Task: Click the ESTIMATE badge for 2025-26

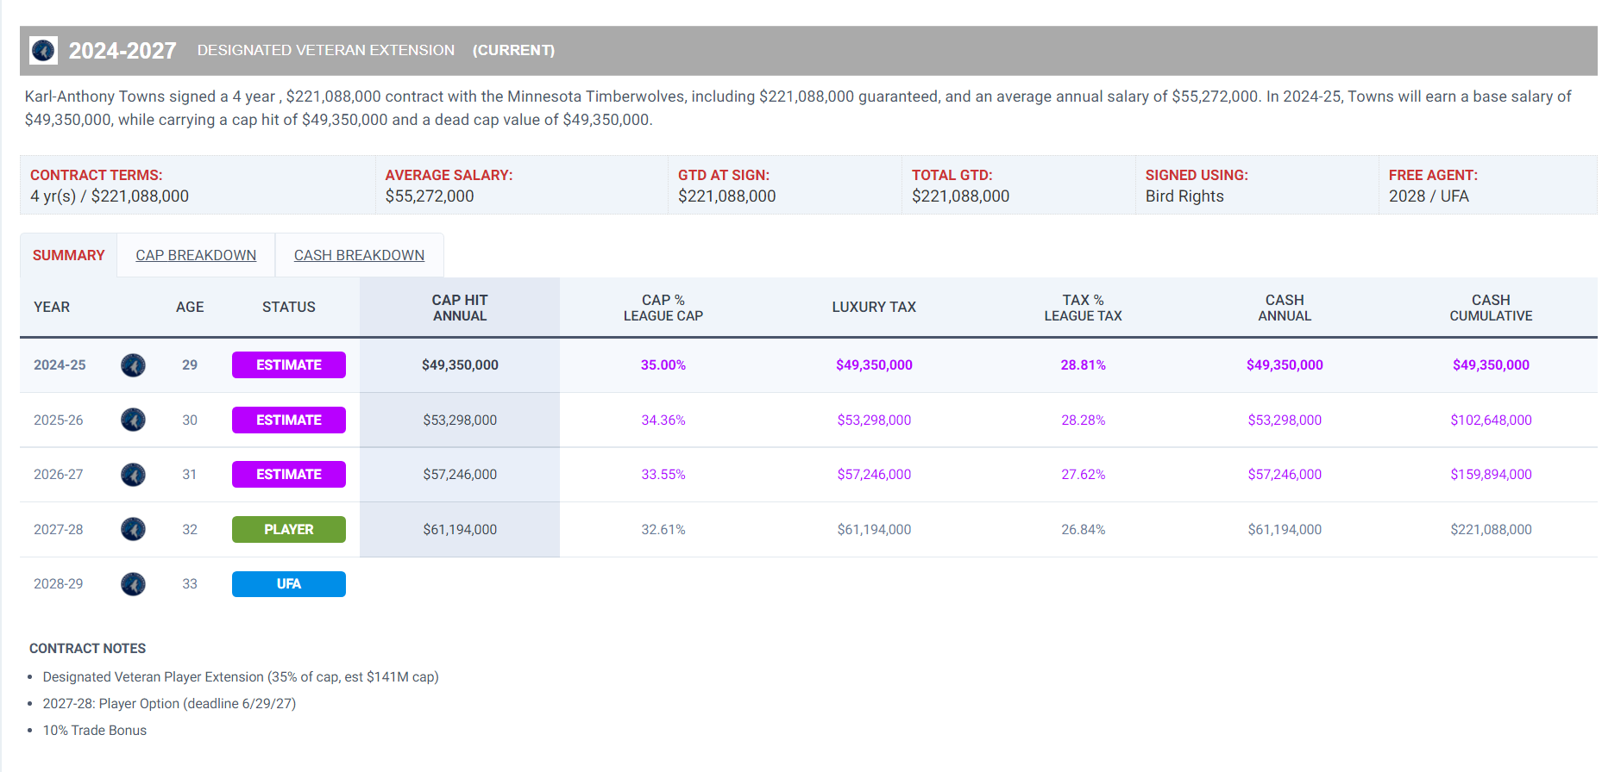Action: tap(289, 420)
